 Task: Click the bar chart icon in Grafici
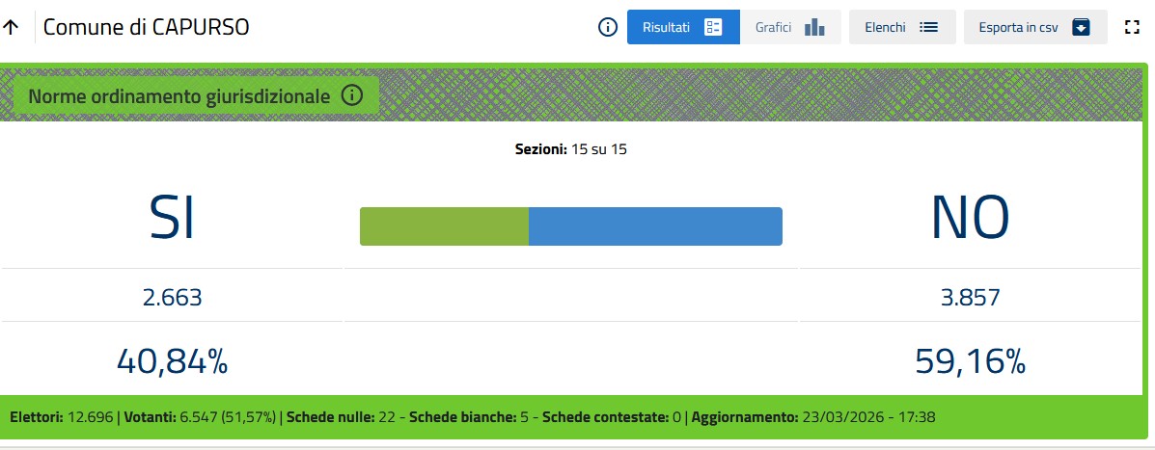(815, 27)
